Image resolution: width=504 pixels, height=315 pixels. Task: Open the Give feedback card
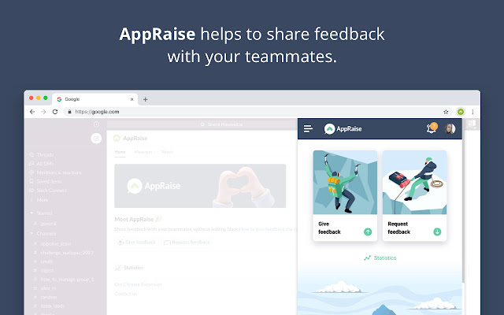[x=345, y=196]
